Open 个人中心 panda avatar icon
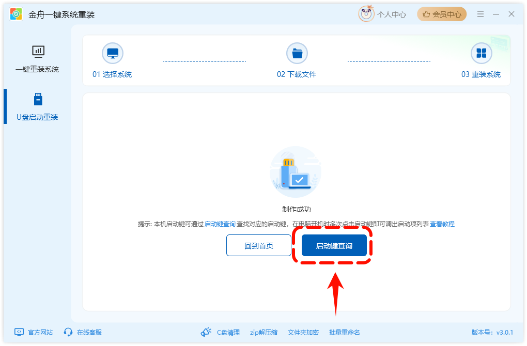 (x=366, y=14)
